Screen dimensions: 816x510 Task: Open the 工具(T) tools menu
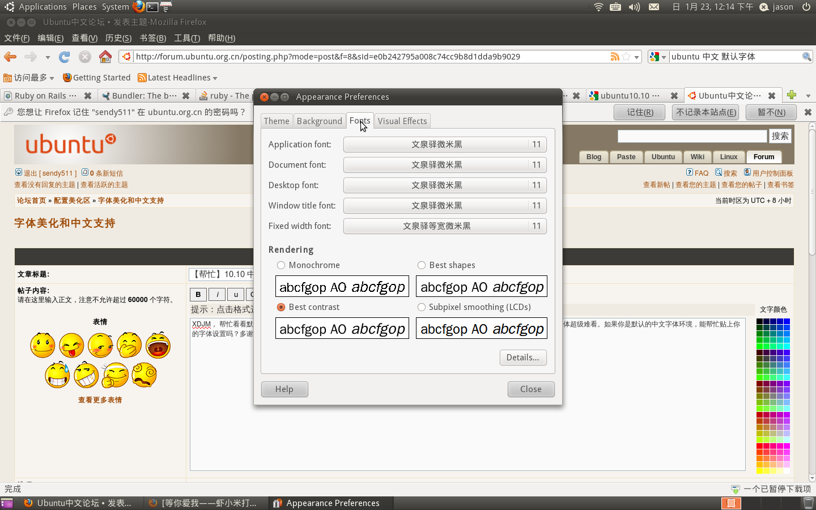point(187,38)
